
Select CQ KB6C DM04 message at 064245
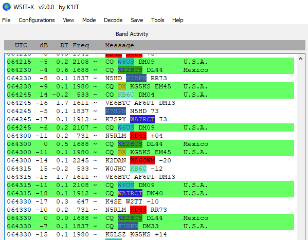pyautogui.click(x=150, y=95)
